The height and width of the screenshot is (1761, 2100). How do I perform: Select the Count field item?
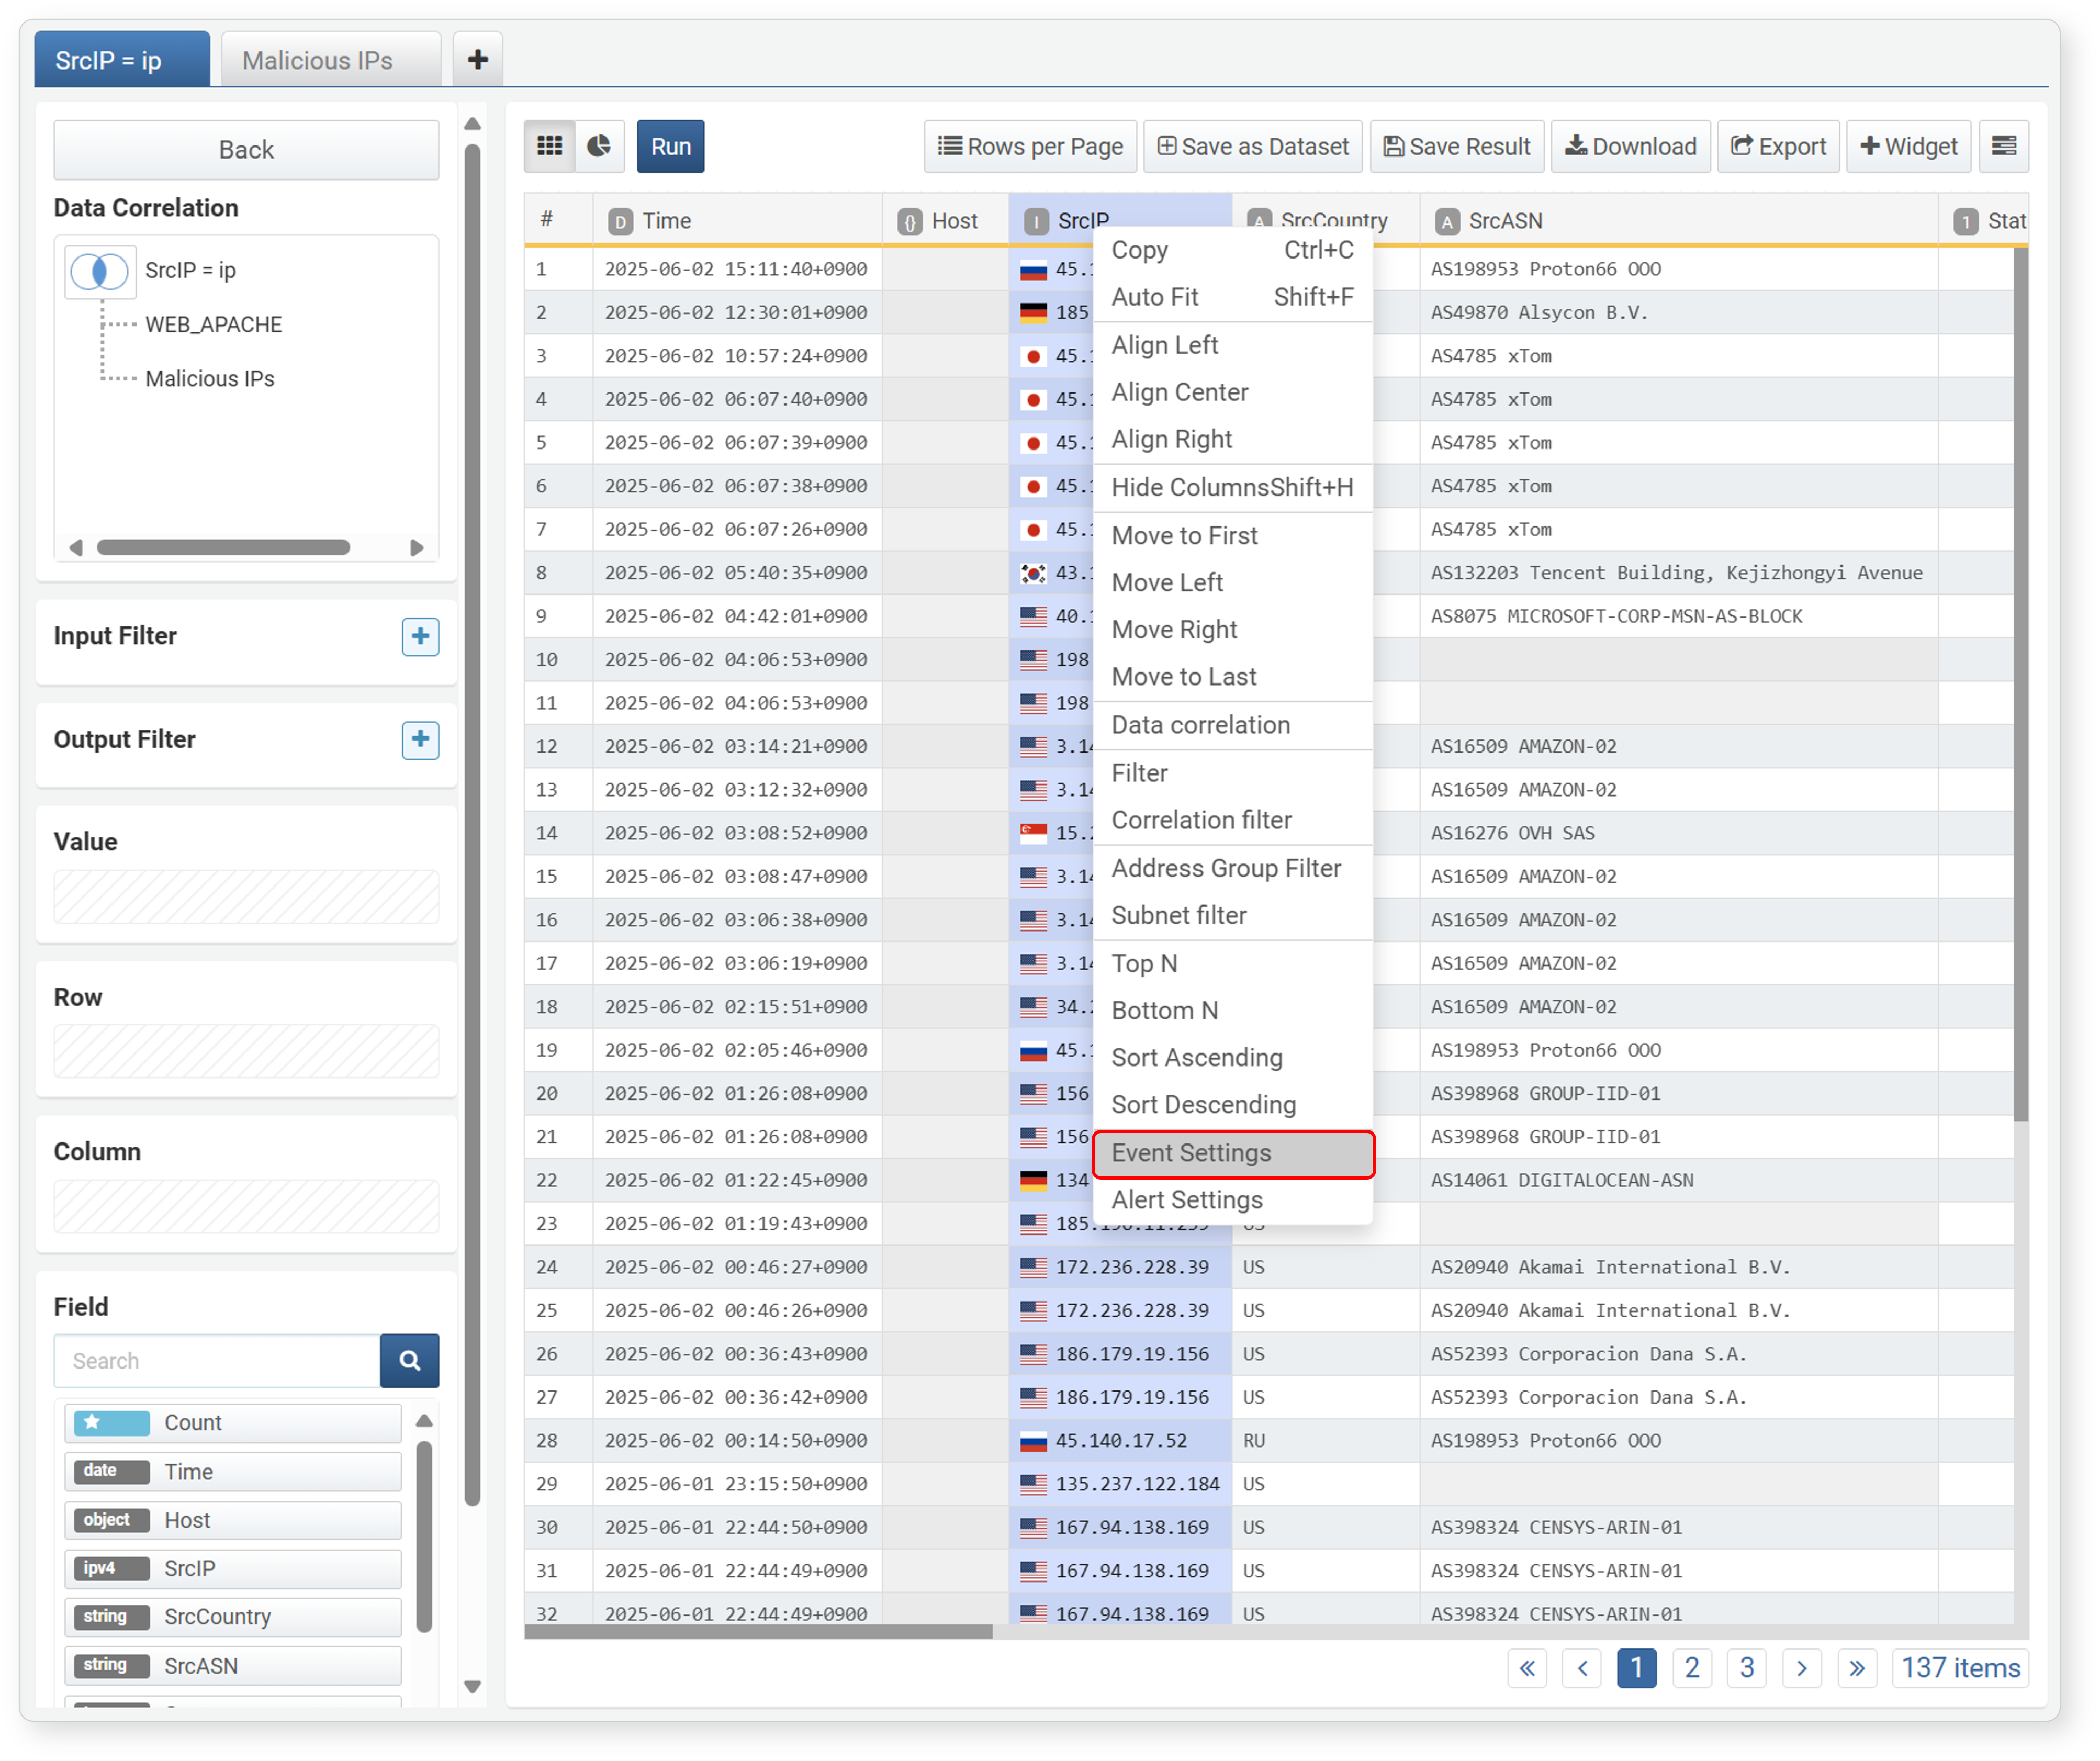(x=233, y=1422)
